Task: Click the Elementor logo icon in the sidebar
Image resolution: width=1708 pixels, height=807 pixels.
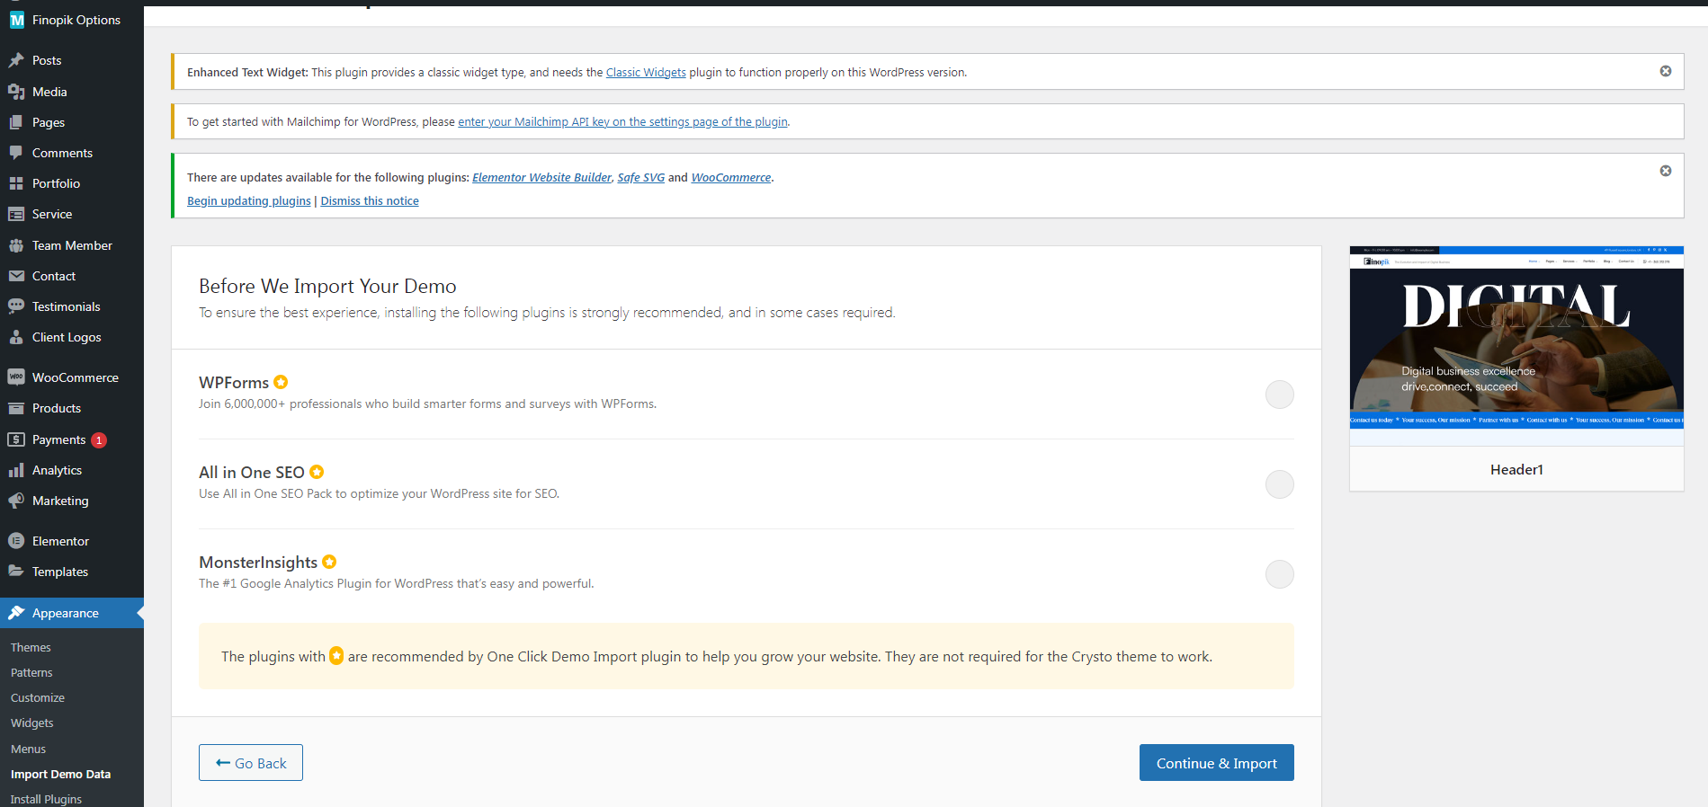Action: pyautogui.click(x=16, y=541)
